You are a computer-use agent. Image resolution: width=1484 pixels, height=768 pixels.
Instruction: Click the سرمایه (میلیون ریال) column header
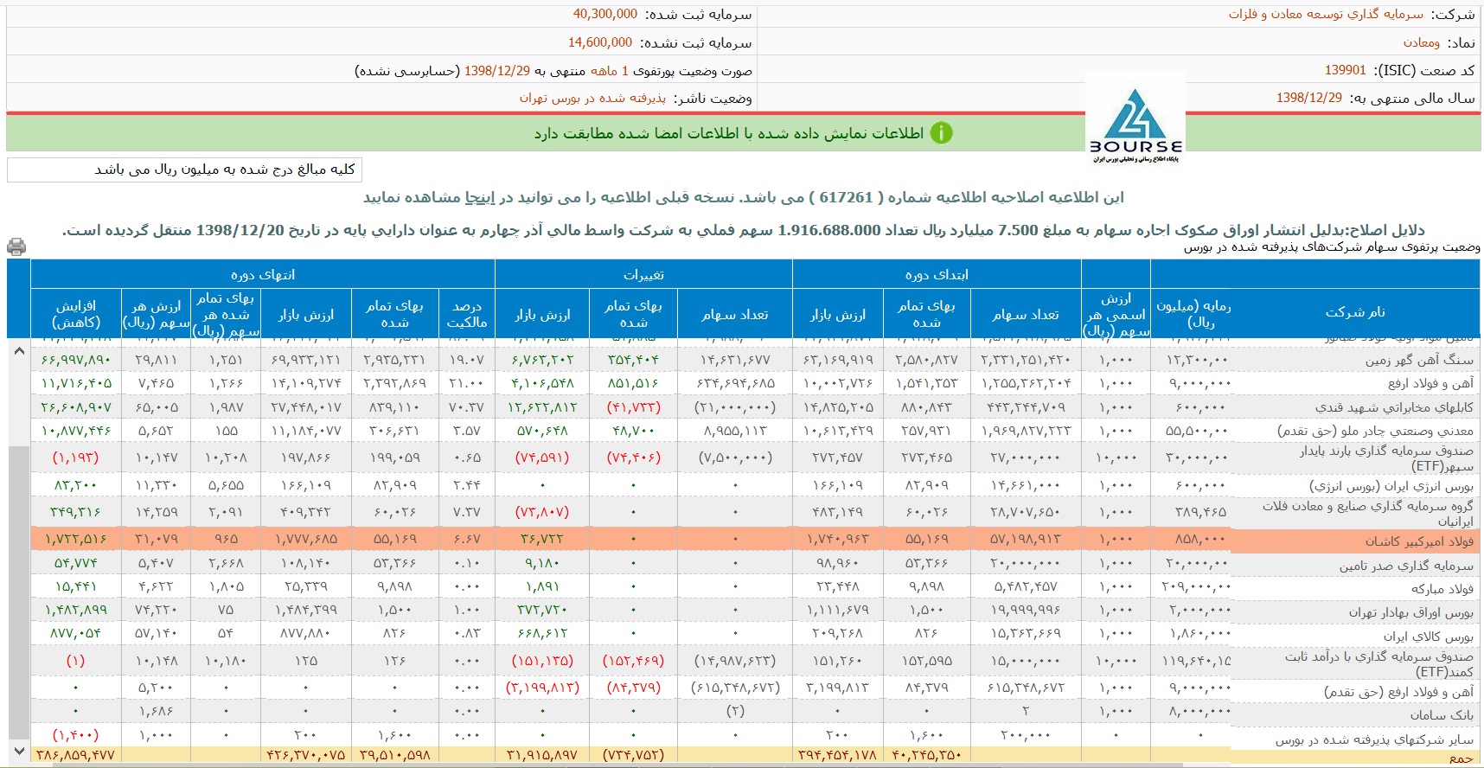(x=1193, y=313)
